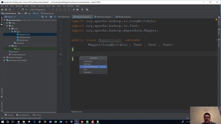Open Project Structure folder icon
This screenshot has height=124, width=221.
[78, 10]
